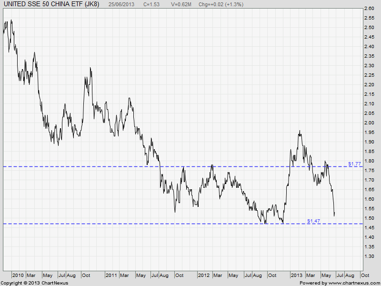Click the 2011 year label on time axis
The width and height of the screenshot is (381, 286).
click(x=111, y=276)
